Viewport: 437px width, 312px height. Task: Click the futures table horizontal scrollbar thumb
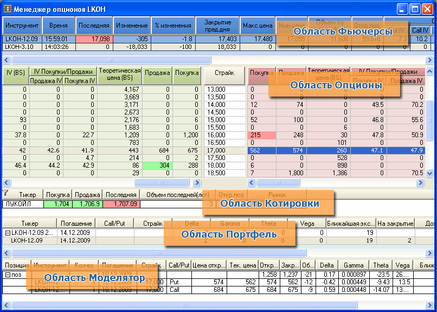coord(111,60)
